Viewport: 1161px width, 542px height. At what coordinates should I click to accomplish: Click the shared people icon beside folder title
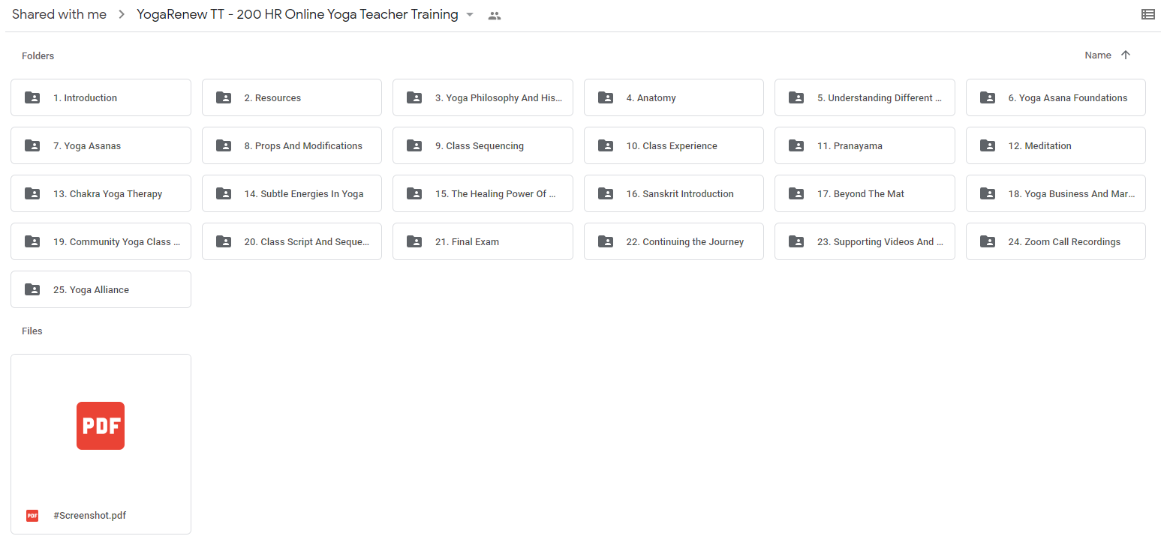(494, 15)
